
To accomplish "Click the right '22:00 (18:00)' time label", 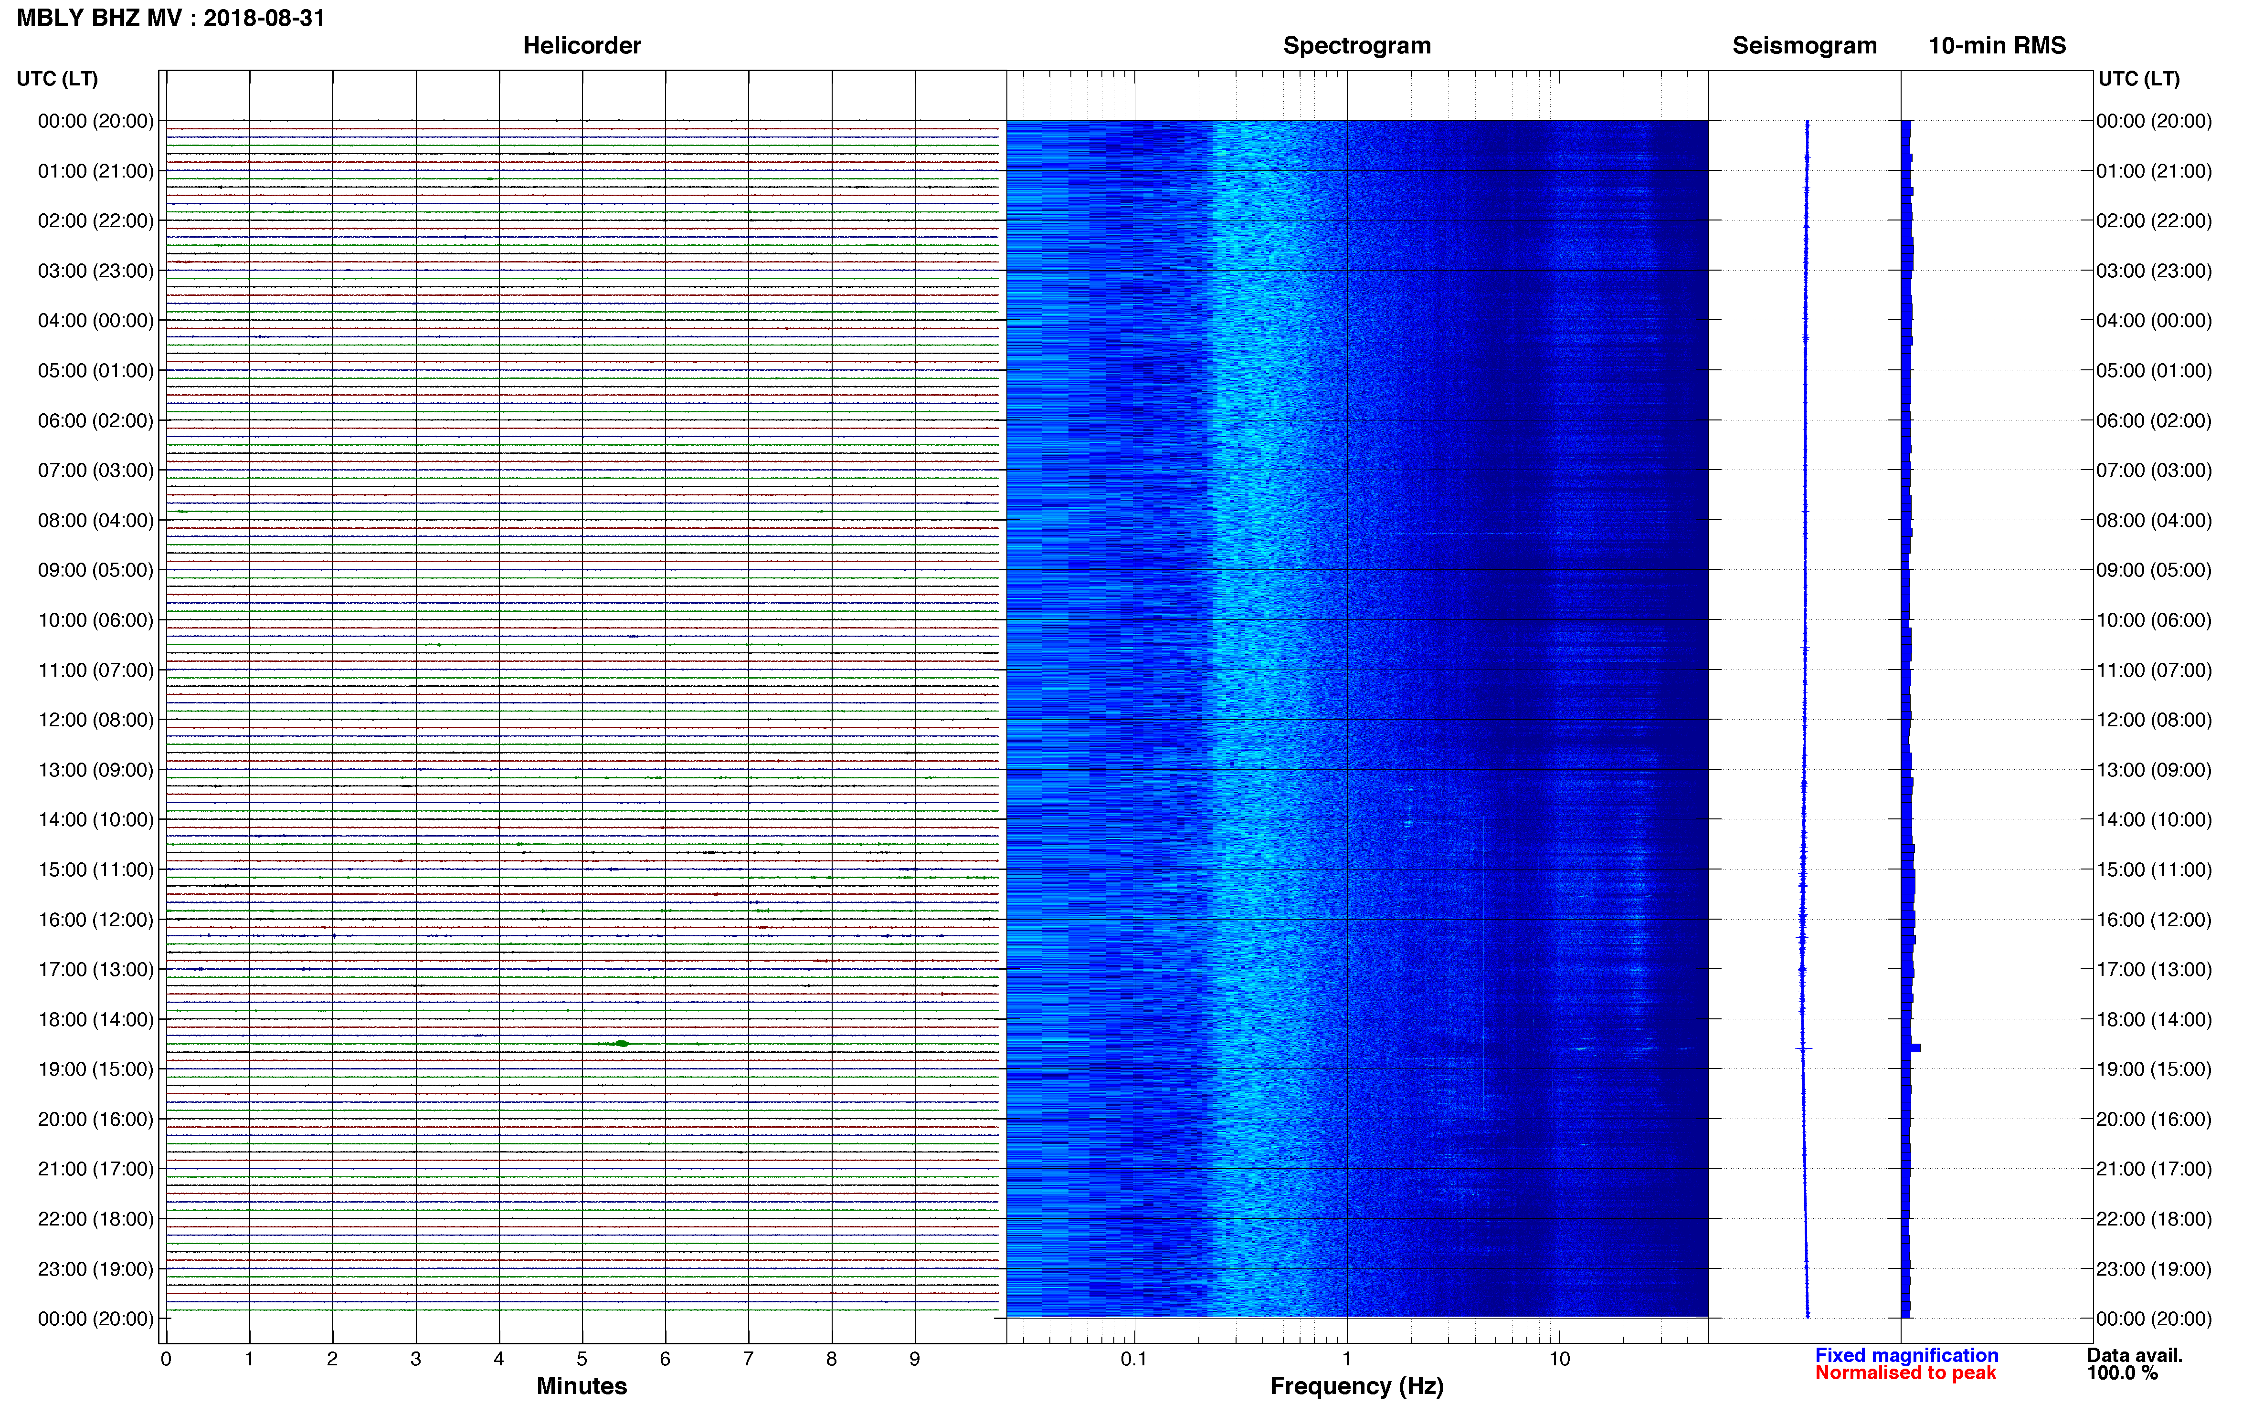I will coord(2154,1219).
